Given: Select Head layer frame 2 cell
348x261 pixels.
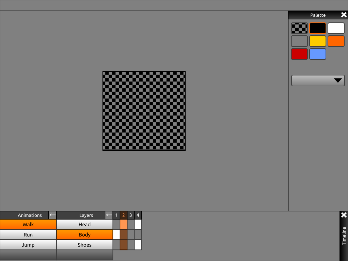Looking at the screenshot, I should (123, 224).
